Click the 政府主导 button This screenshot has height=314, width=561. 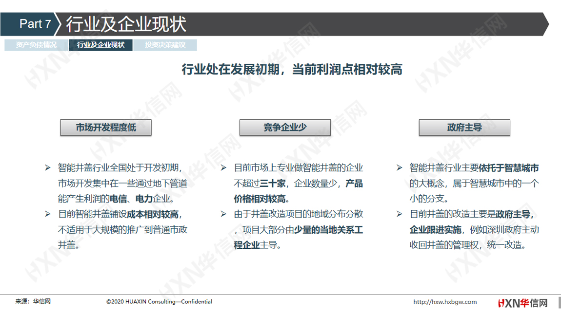(464, 128)
